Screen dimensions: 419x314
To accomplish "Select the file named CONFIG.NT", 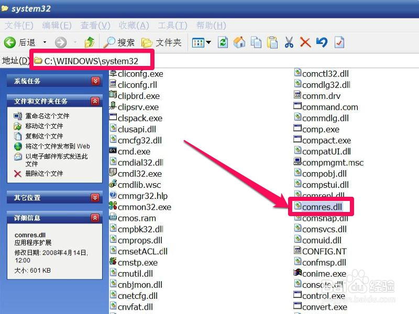I will point(324,251).
